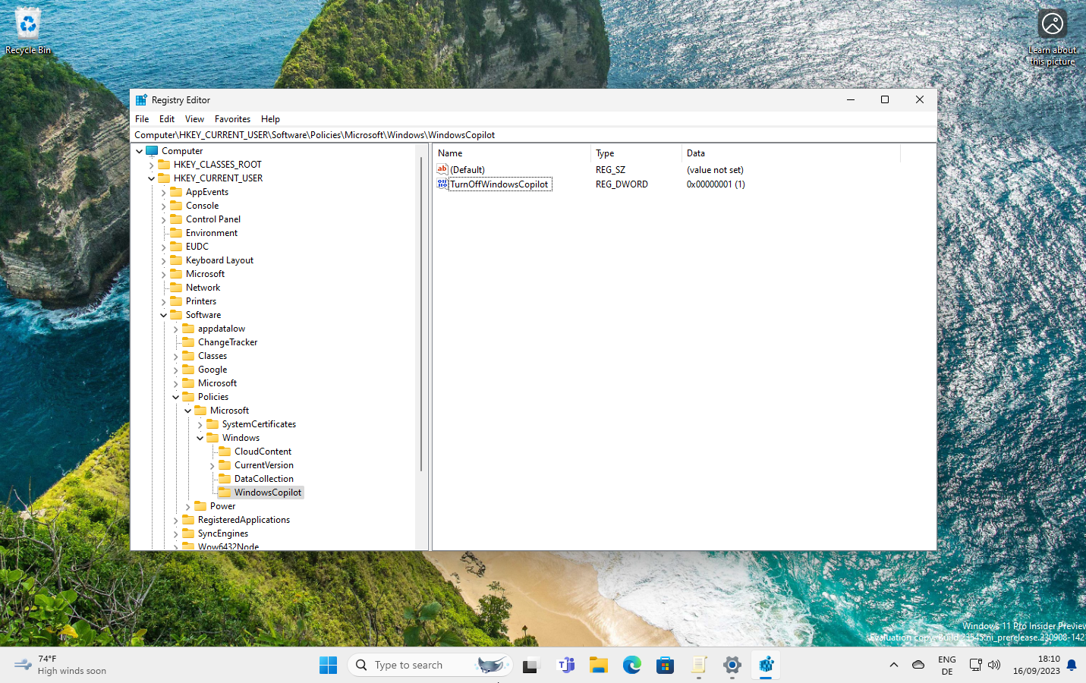Viewport: 1086px width, 683px height.
Task: Open the Favorites menu
Action: click(x=232, y=119)
